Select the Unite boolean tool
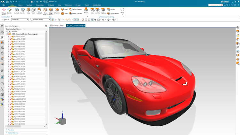This screenshot has width=240, height=135. [x=33, y=11]
